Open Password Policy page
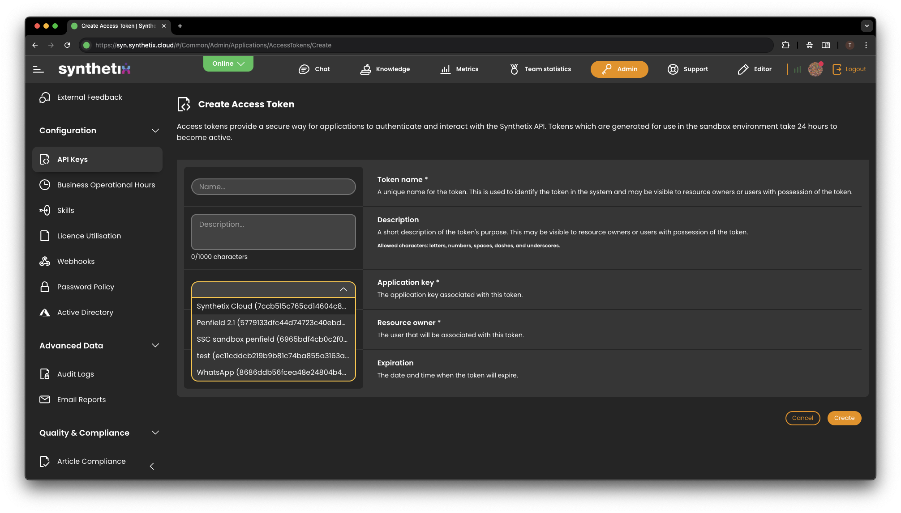The height and width of the screenshot is (513, 901). pyautogui.click(x=86, y=287)
